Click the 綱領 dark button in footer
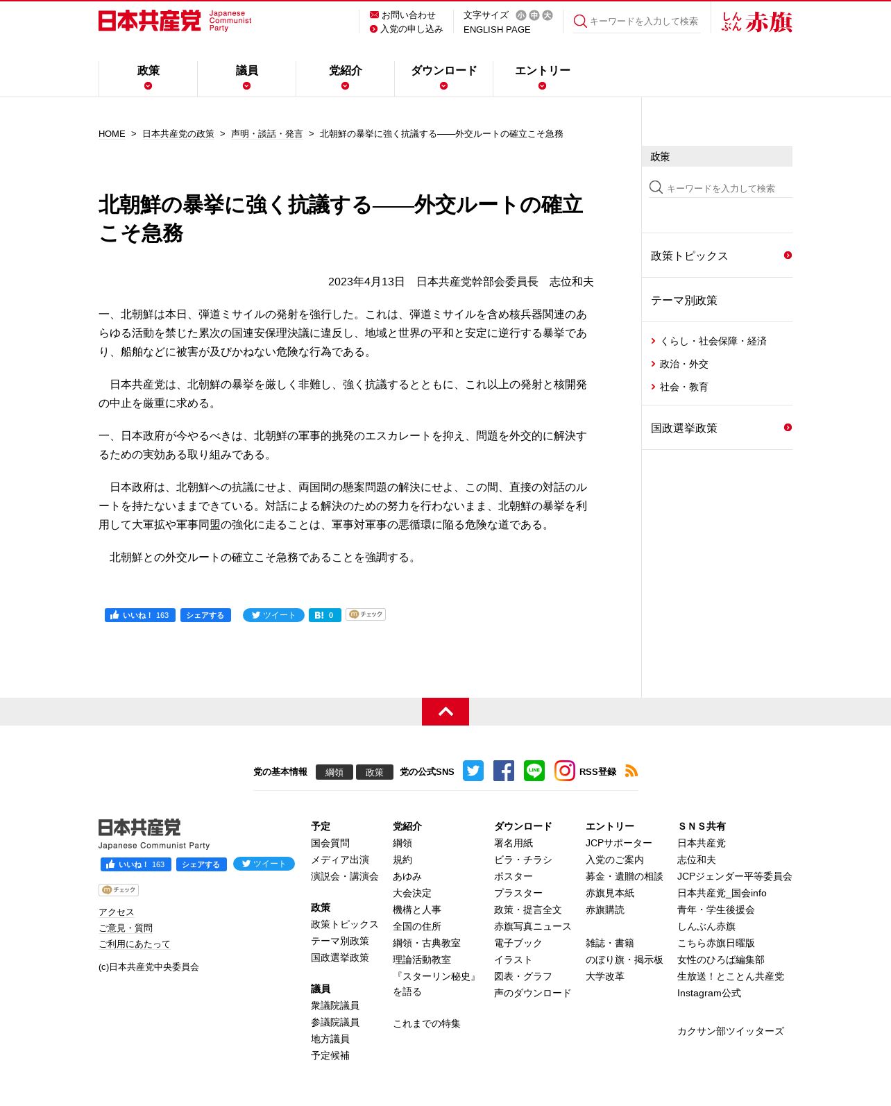The width and height of the screenshot is (891, 1106). 334,772
